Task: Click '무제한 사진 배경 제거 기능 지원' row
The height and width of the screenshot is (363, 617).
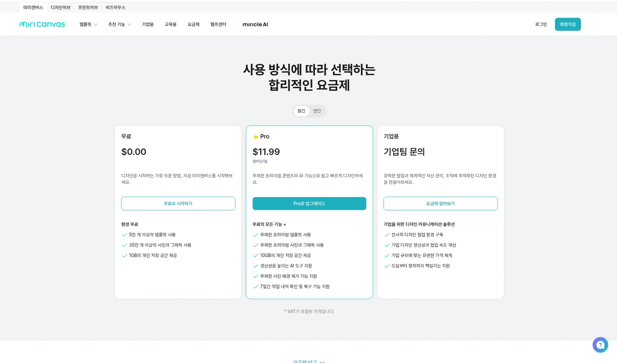Action: coord(285,276)
